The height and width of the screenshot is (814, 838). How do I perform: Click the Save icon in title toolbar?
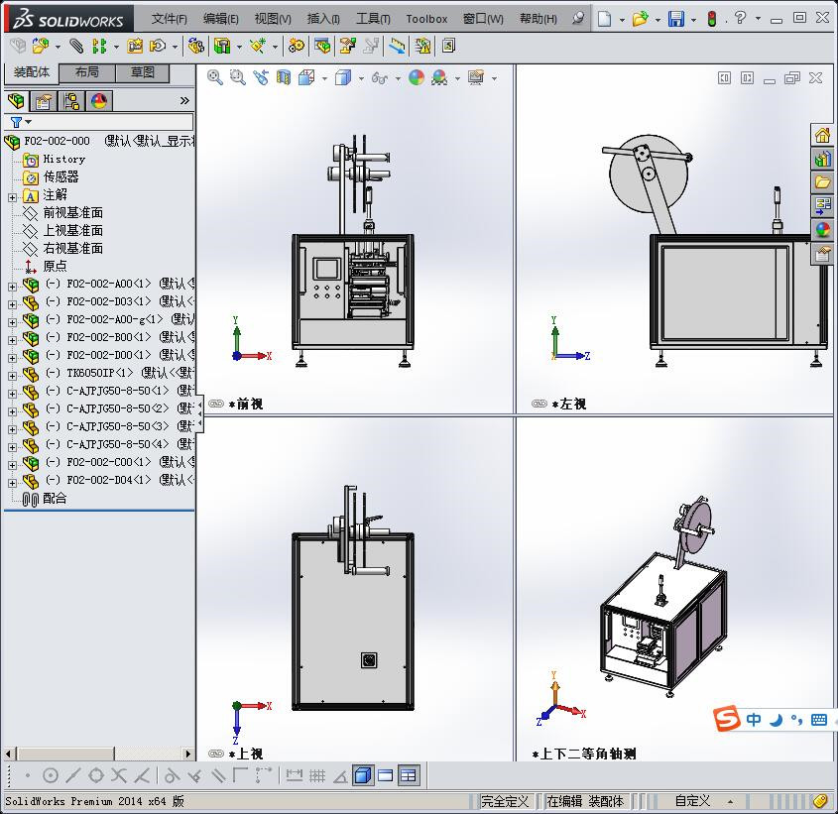click(x=676, y=19)
